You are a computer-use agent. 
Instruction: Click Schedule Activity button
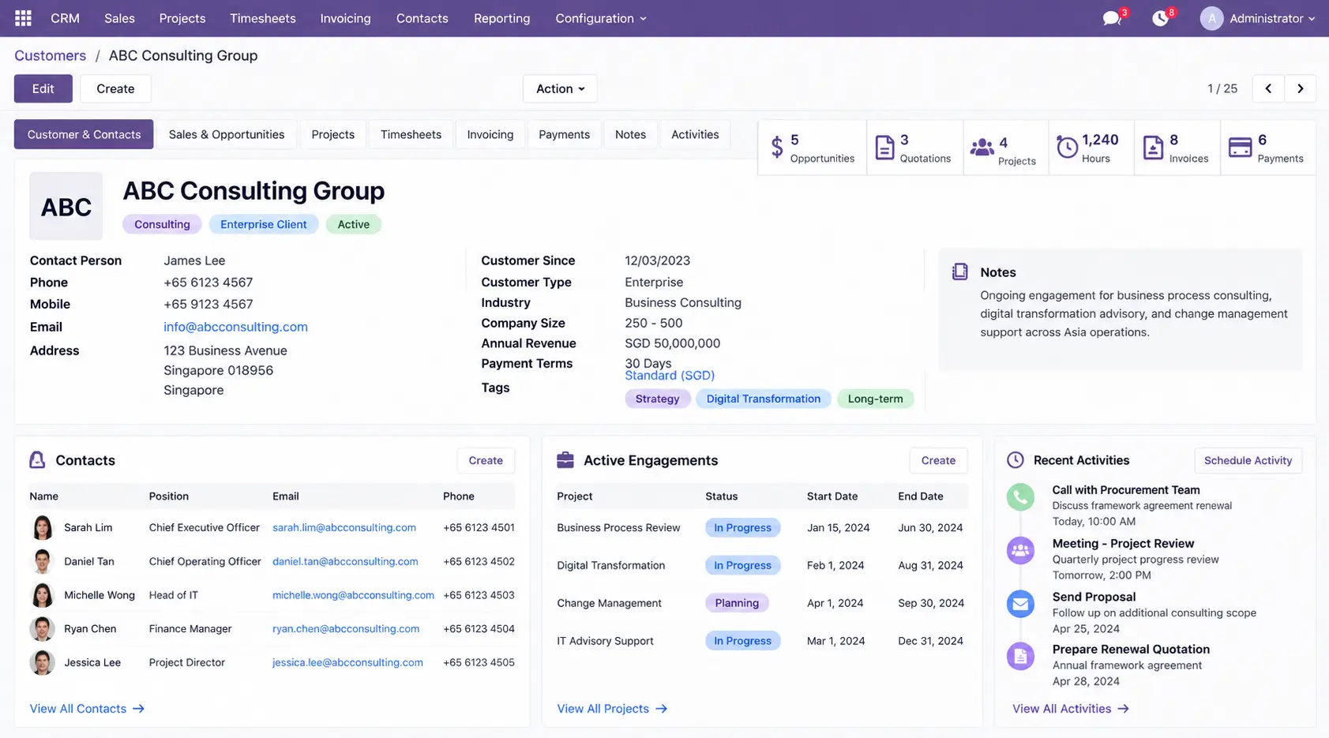click(x=1248, y=460)
